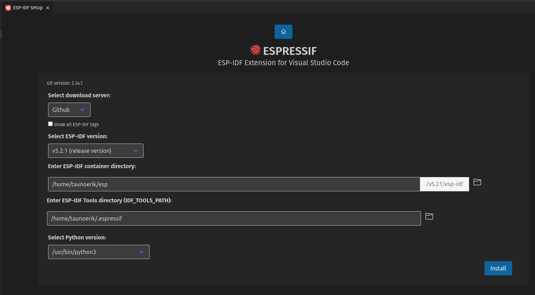Click the ESP-IDF Extension for Visual Studio Code subtitle
This screenshot has width=535, height=295.
283,63
